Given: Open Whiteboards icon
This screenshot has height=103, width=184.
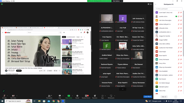Looking at the screenshot, I should click(x=111, y=96).
